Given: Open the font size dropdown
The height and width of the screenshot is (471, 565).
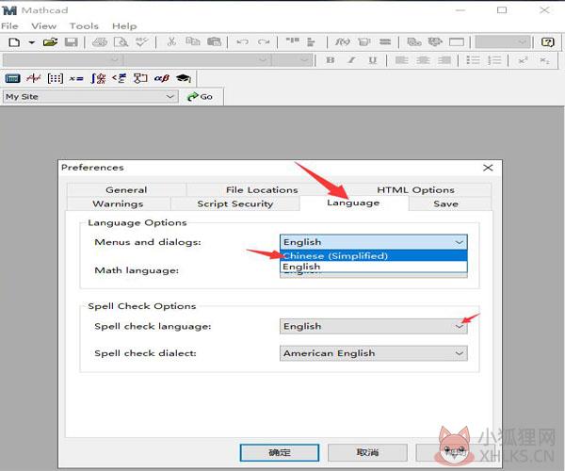Looking at the screenshot, I should click(292, 60).
